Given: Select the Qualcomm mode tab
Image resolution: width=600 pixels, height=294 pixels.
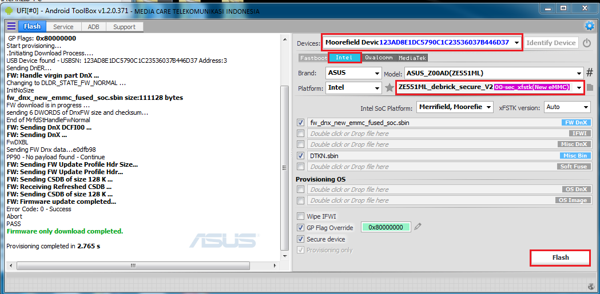Looking at the screenshot, I should coord(379,58).
